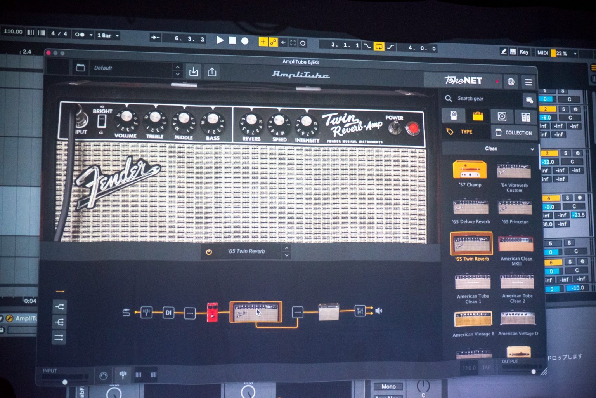Select the DI block in signal chain
The height and width of the screenshot is (398, 596).
coord(168,313)
